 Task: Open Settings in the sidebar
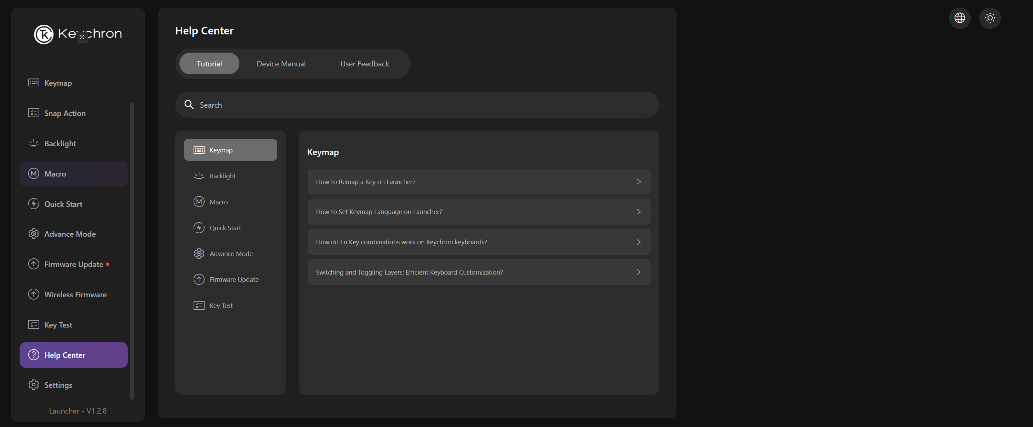(58, 385)
